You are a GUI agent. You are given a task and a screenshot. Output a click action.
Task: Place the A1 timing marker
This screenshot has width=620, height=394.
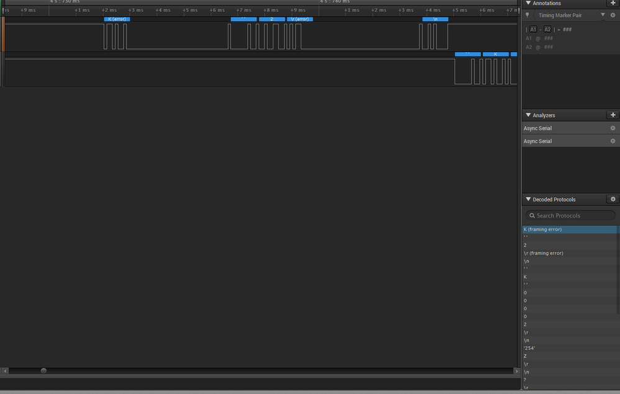click(x=533, y=29)
